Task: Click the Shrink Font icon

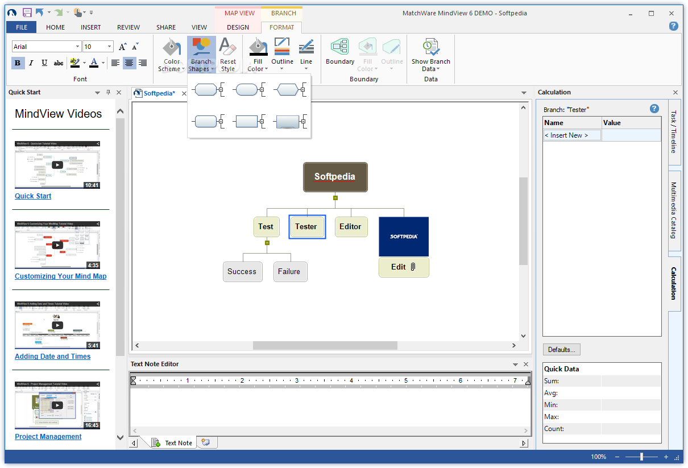Action: [135, 47]
